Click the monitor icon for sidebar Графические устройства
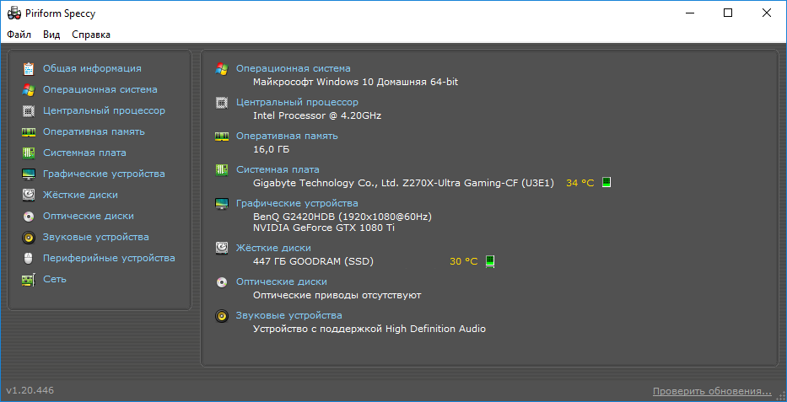Viewport: 787px width, 402px height. [x=29, y=174]
